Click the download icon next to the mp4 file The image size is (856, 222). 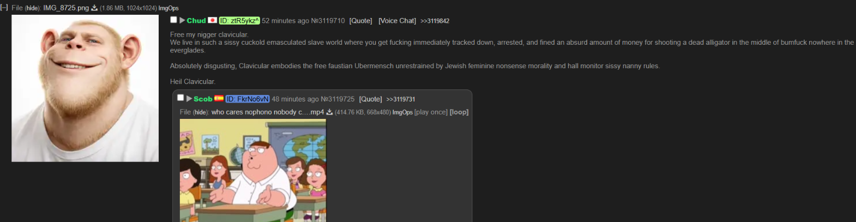(x=329, y=112)
